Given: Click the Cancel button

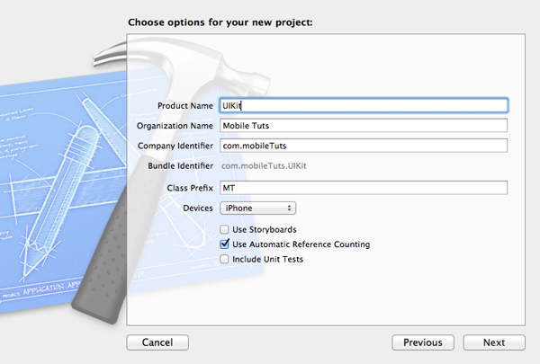Looking at the screenshot, I should tap(157, 342).
